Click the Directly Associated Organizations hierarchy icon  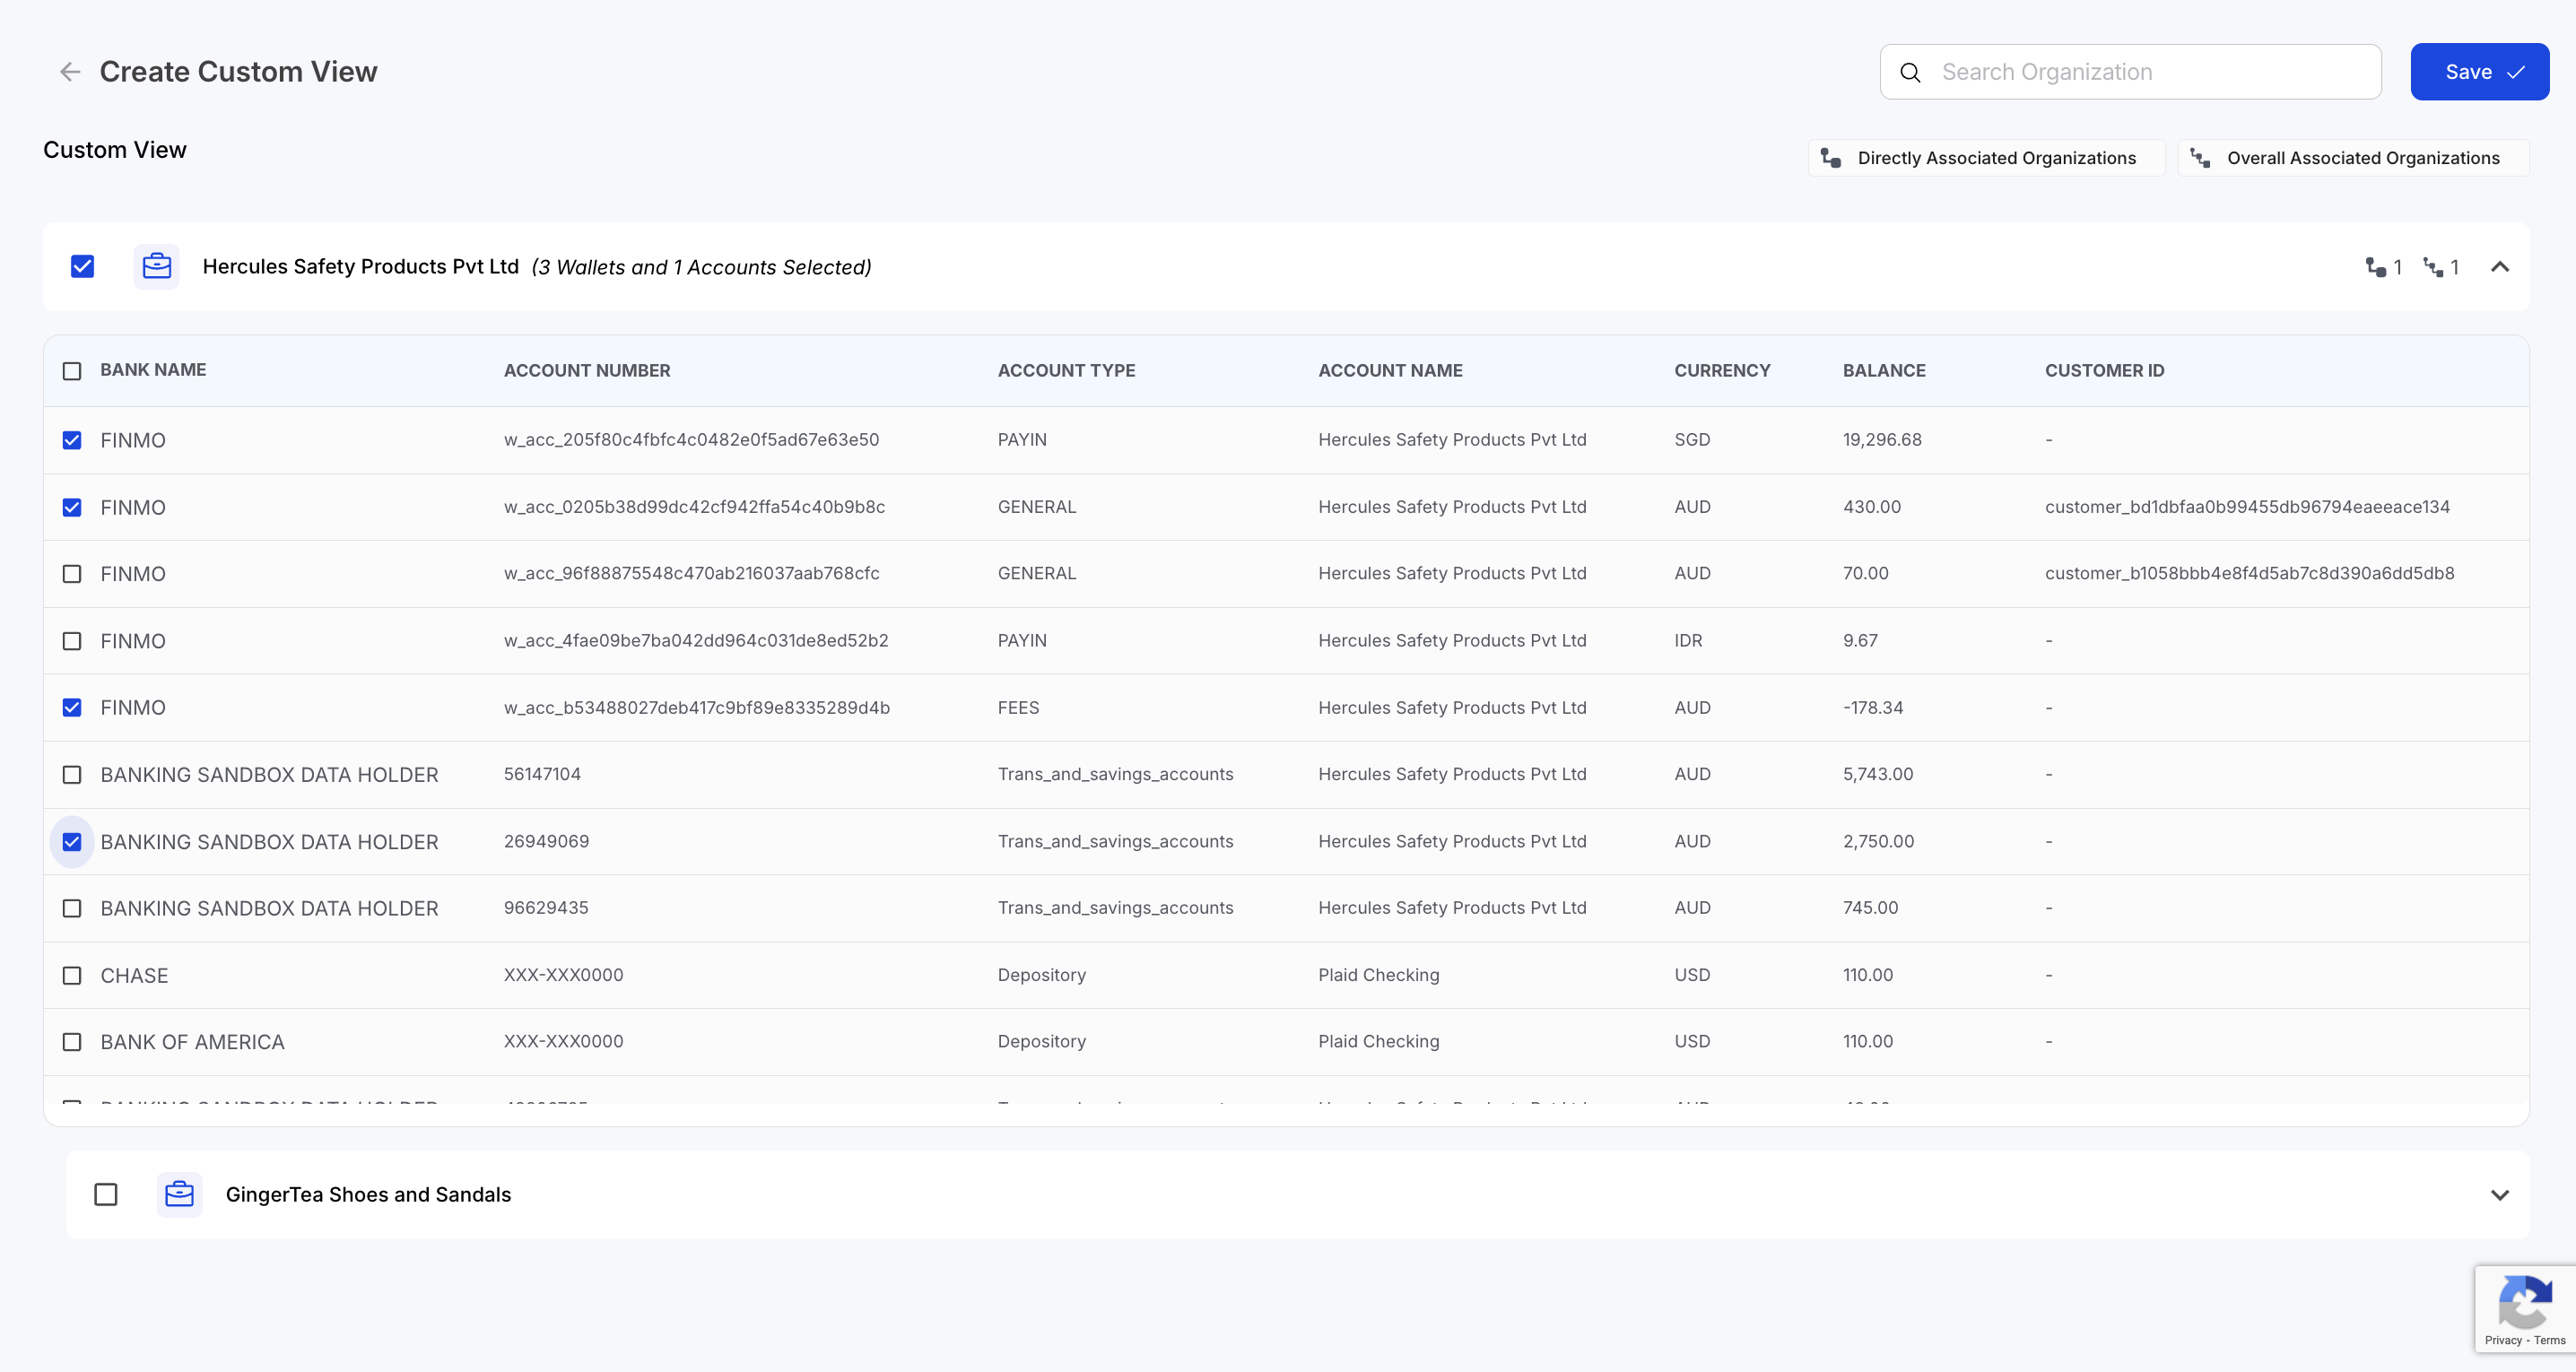1831,158
